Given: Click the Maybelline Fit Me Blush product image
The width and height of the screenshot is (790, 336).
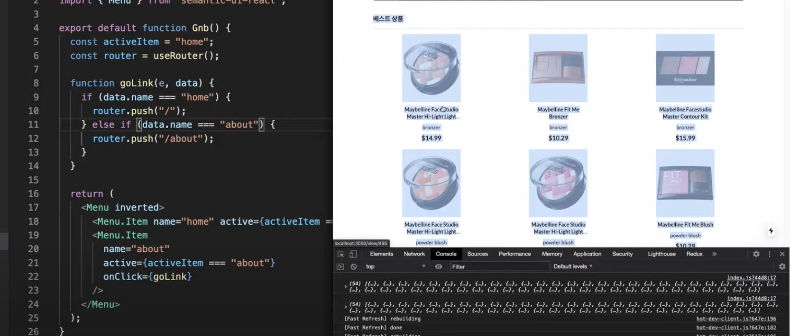Looking at the screenshot, I should coord(685,184).
